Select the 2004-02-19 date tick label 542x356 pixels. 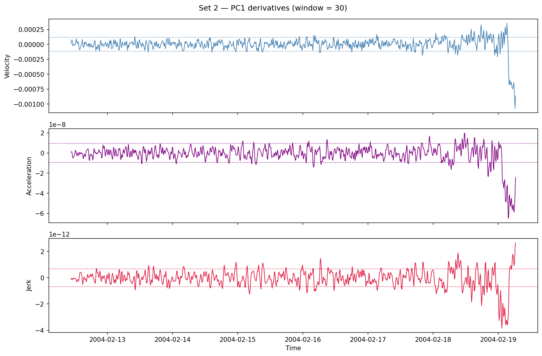point(498,340)
